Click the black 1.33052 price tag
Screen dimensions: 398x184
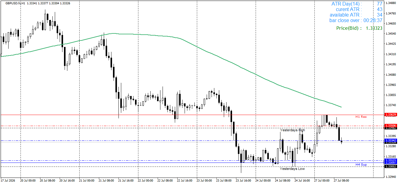pos(391,167)
